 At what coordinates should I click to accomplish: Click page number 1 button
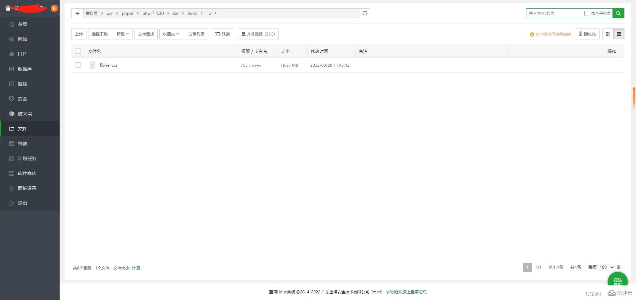pyautogui.click(x=527, y=267)
